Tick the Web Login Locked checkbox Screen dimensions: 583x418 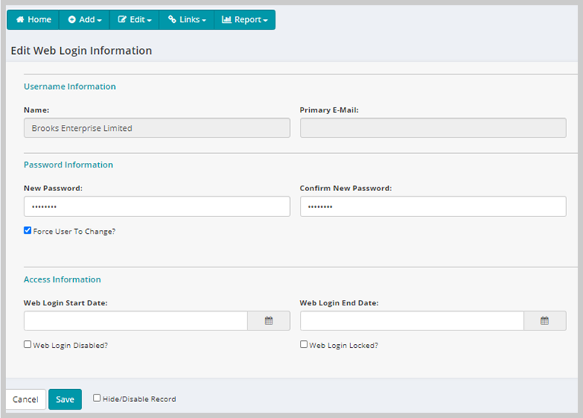pyautogui.click(x=304, y=344)
